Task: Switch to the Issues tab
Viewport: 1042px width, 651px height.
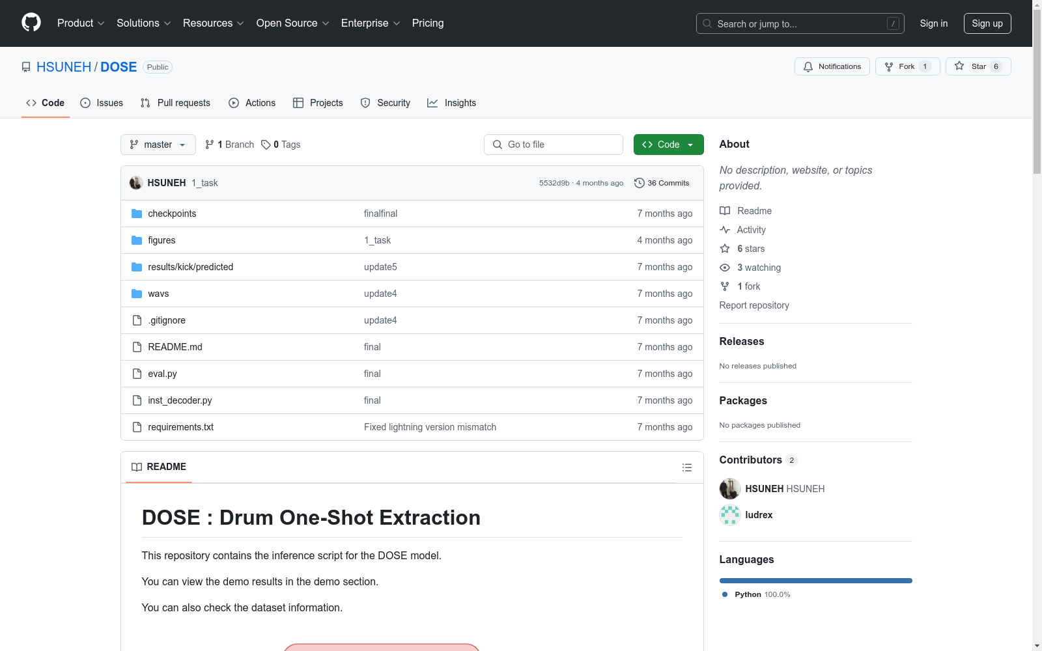Action: click(102, 103)
